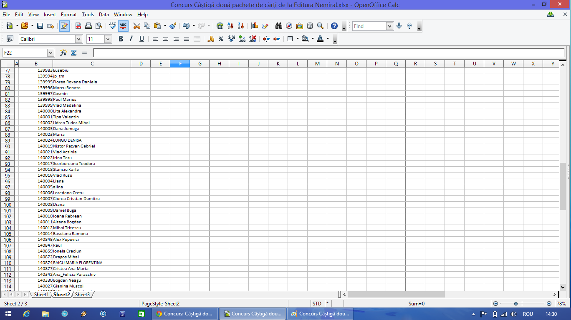This screenshot has width=571, height=320.
Task: Click the Function Wizard icon
Action: [63, 53]
